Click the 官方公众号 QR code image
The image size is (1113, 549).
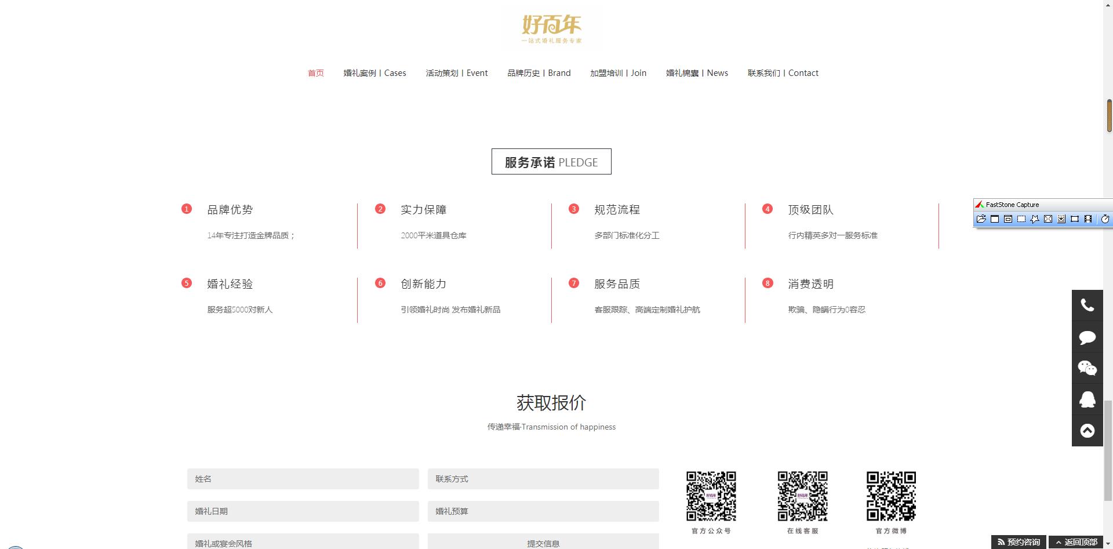point(711,496)
